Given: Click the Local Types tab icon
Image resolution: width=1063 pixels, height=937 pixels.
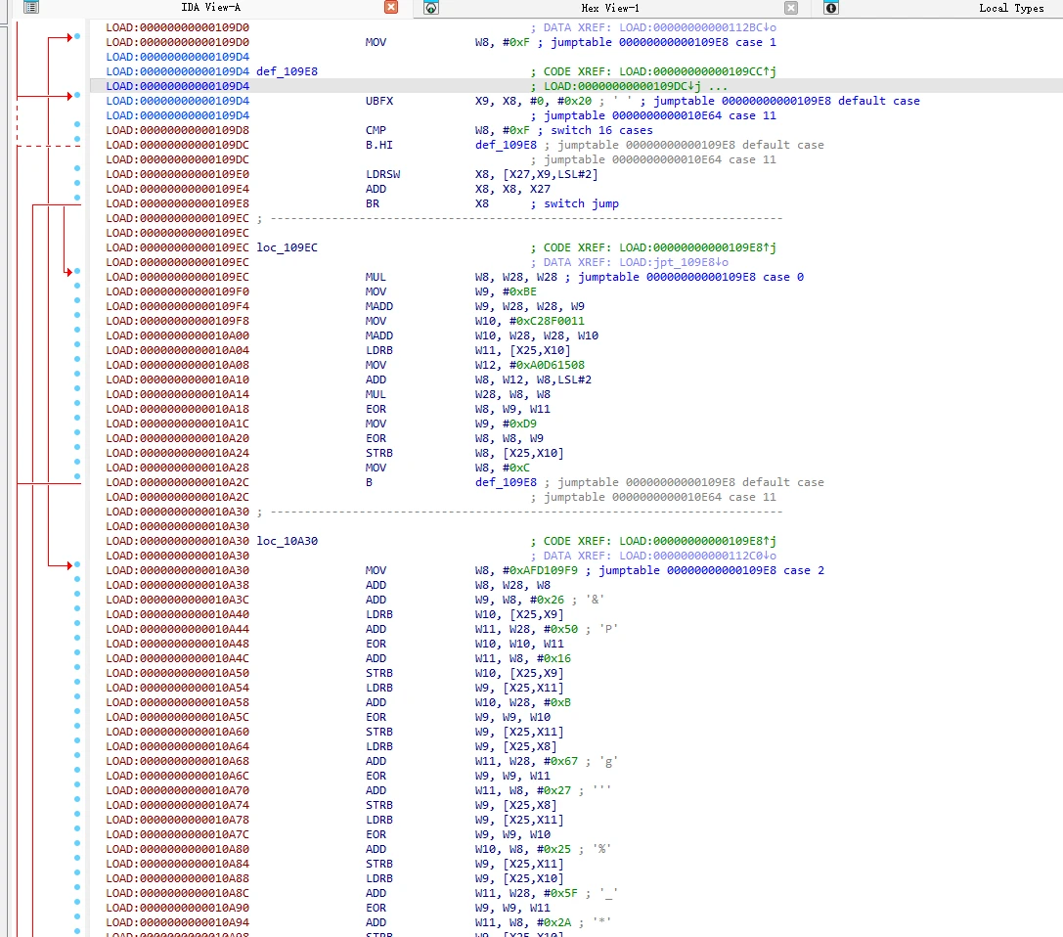Looking at the screenshot, I should [831, 8].
